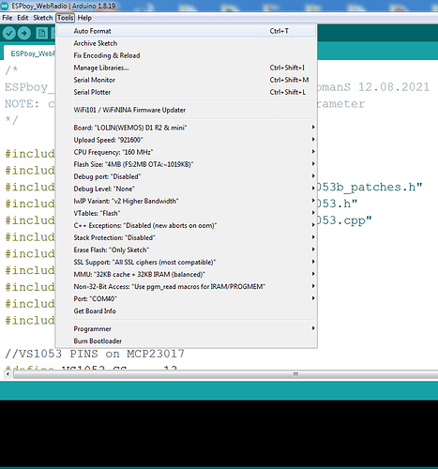Screen dimensions: 438x469
Task: Click the code text '053.cpp"'
Action: point(344,220)
